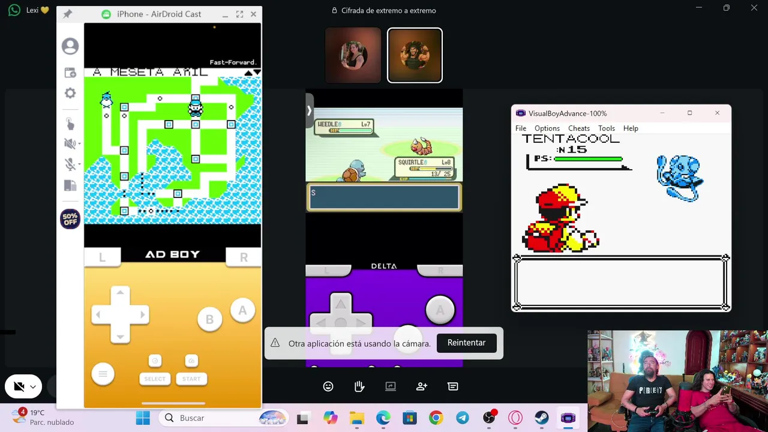Open the Tools menu in VisualBoyAdvance

pos(607,128)
